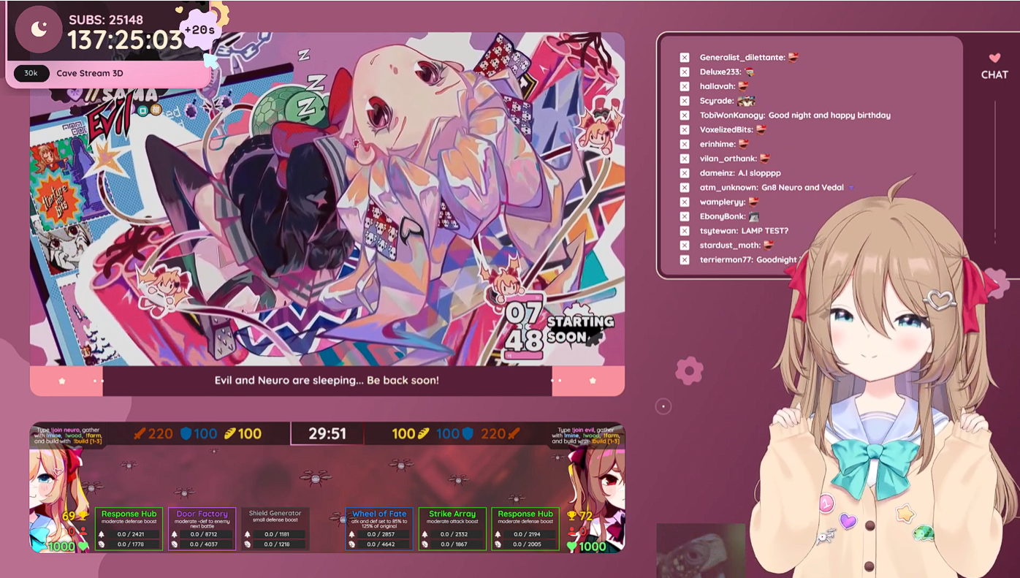Click the stone resource icon in Shield Generator card
The image size is (1020, 578).
248,544
